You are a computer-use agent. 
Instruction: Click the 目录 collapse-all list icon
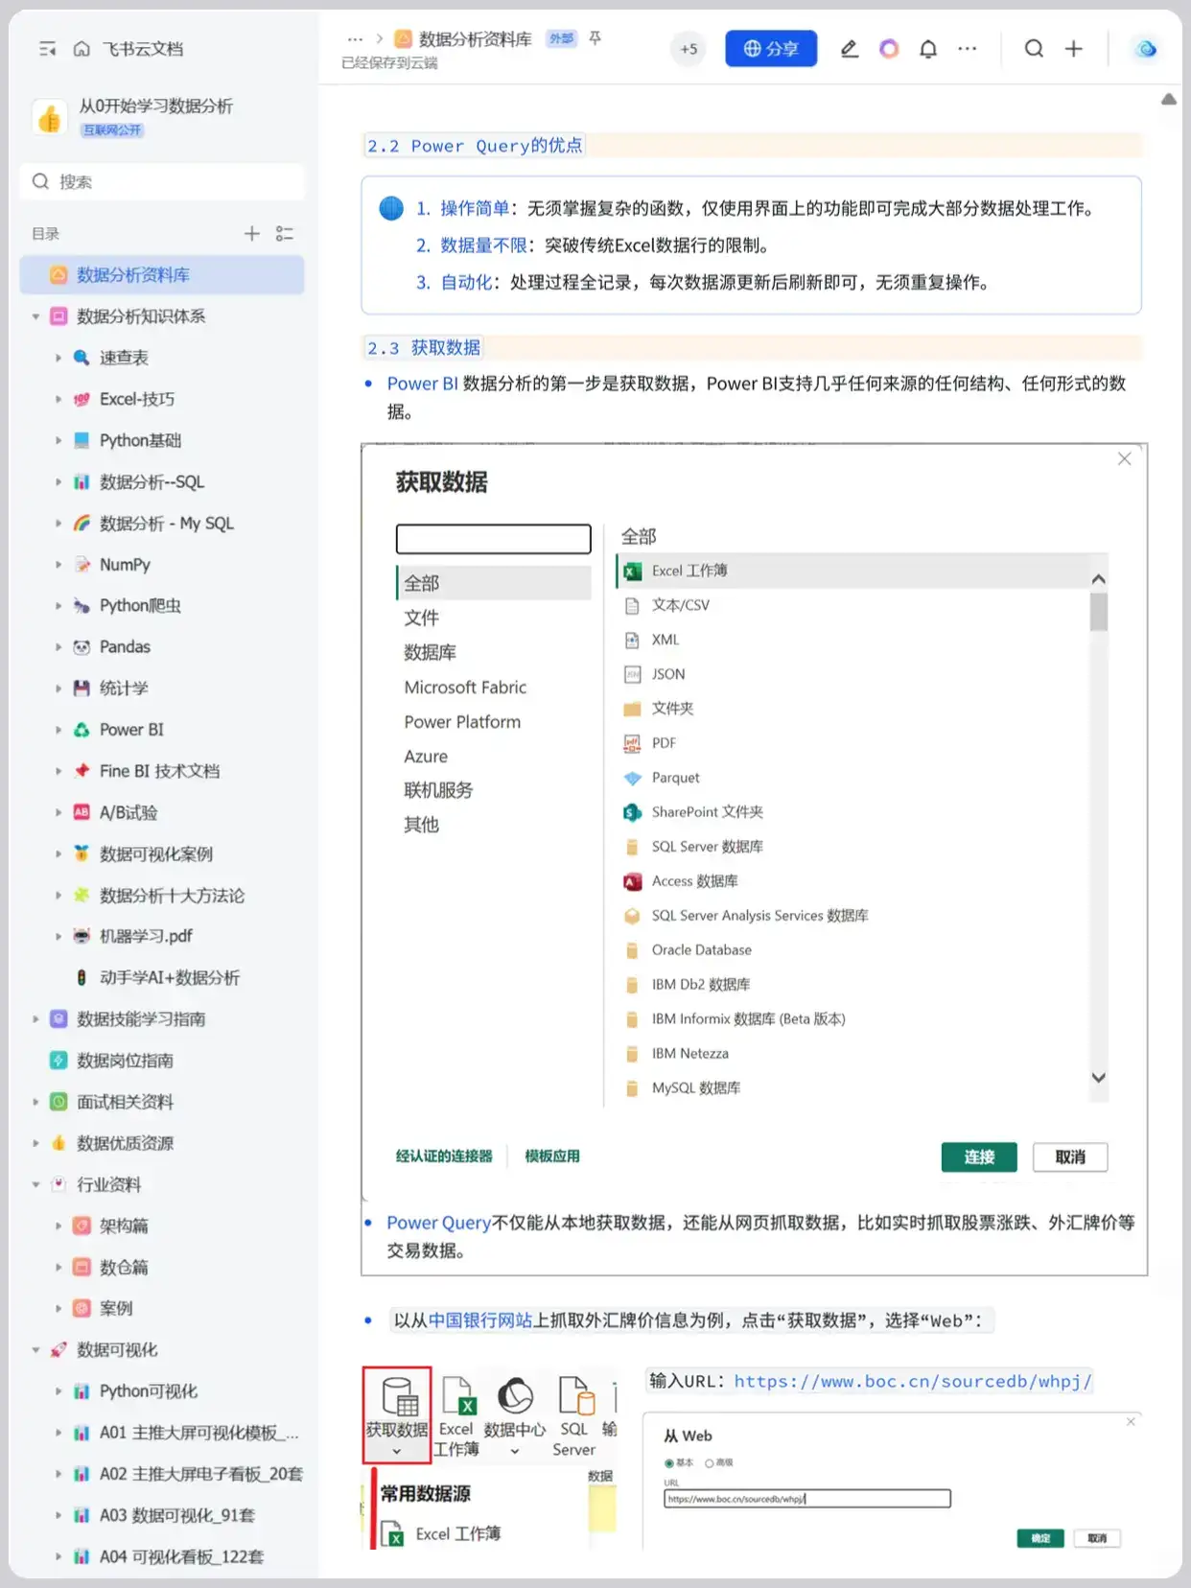285,233
